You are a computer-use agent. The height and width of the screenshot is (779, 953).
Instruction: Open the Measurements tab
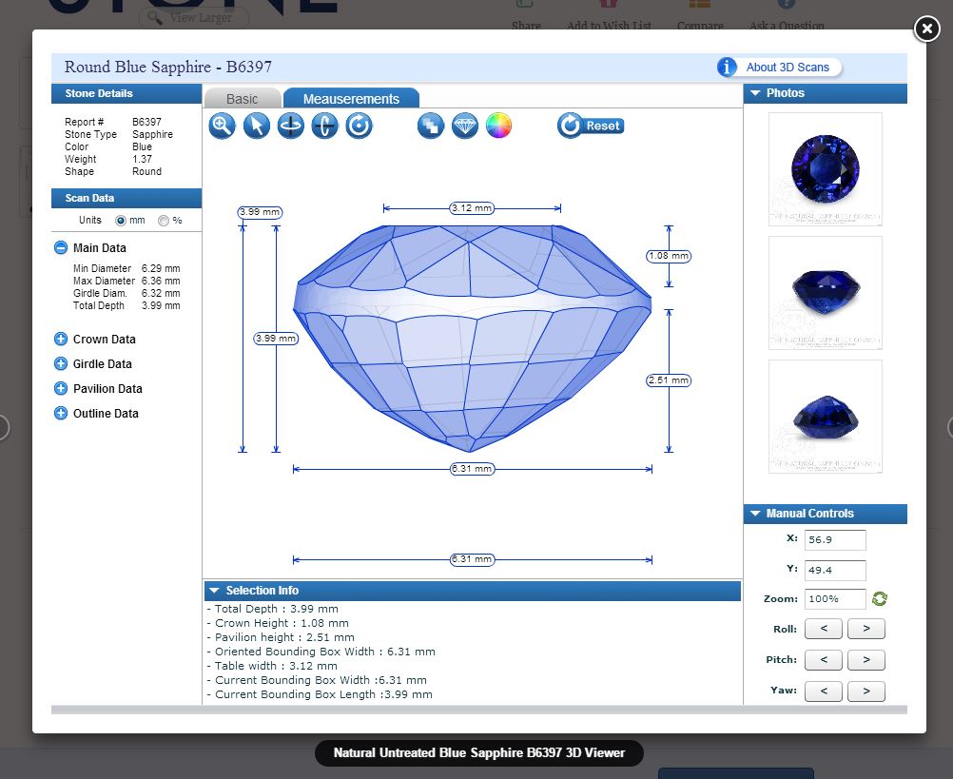click(351, 99)
